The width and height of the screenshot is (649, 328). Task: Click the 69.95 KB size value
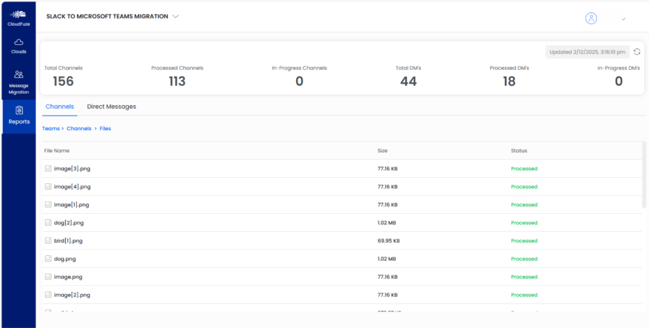pos(388,241)
